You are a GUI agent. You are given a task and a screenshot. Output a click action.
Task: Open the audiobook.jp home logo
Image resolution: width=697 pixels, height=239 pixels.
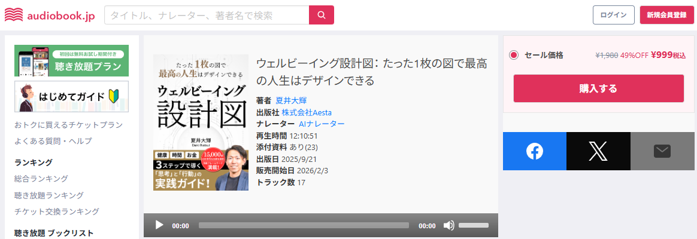coord(50,15)
